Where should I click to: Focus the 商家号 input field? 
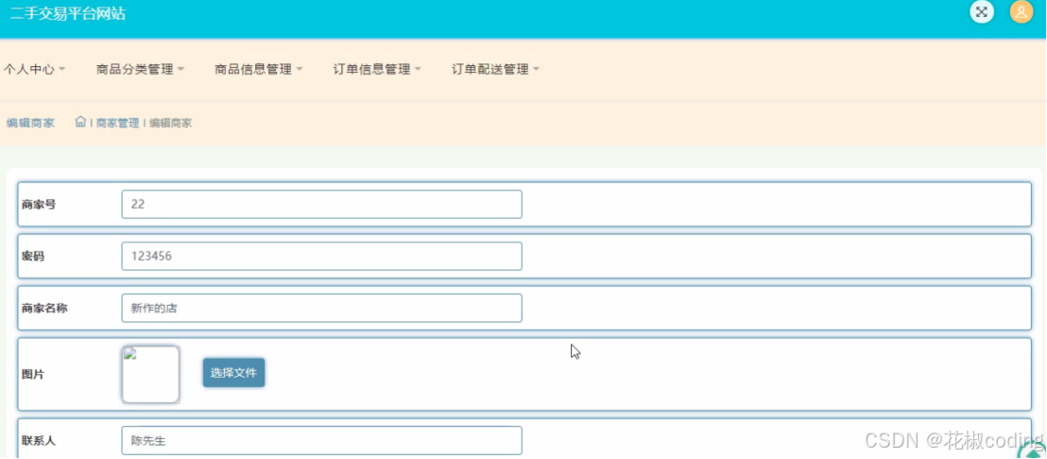[x=322, y=204]
